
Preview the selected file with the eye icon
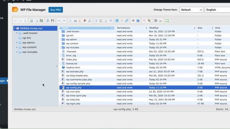pyautogui.click(x=133, y=21)
